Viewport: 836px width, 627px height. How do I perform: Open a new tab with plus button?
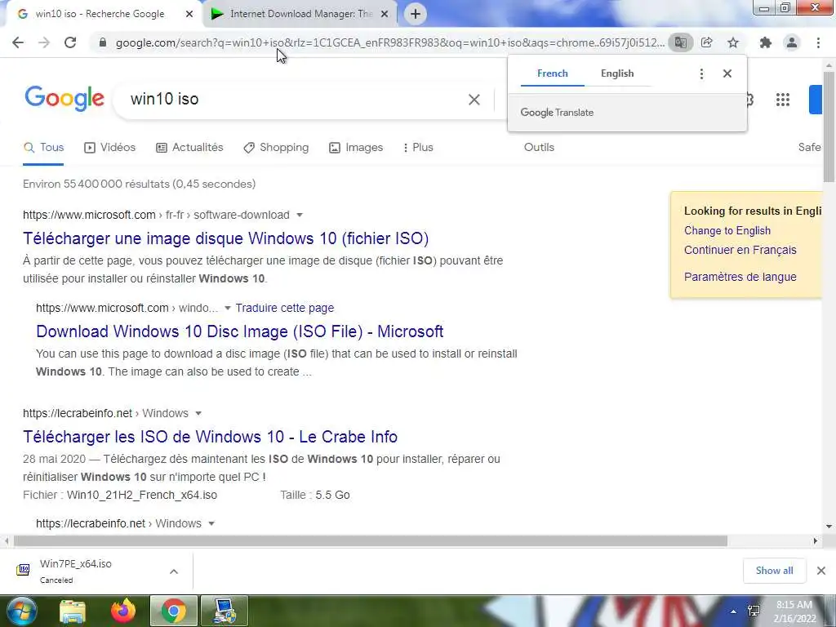pos(416,14)
